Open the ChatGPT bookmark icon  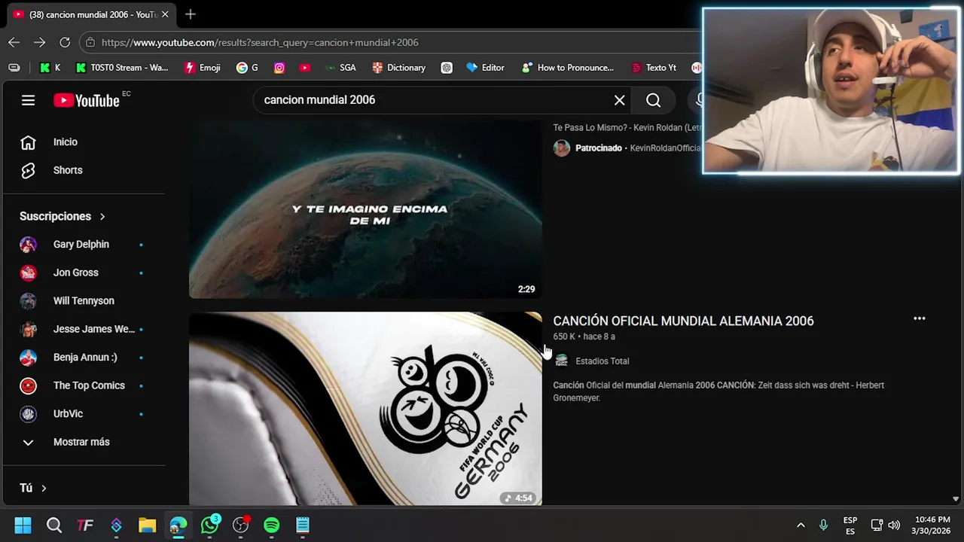(x=447, y=68)
